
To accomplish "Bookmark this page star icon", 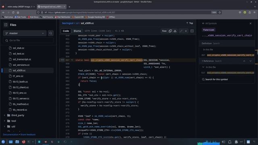I will [x=220, y=12].
